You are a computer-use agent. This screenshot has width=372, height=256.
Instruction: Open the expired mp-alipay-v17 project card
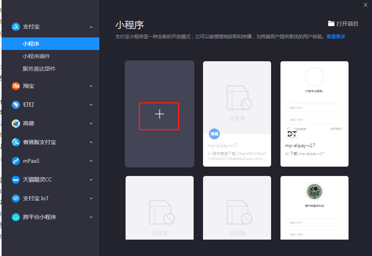tap(237, 114)
